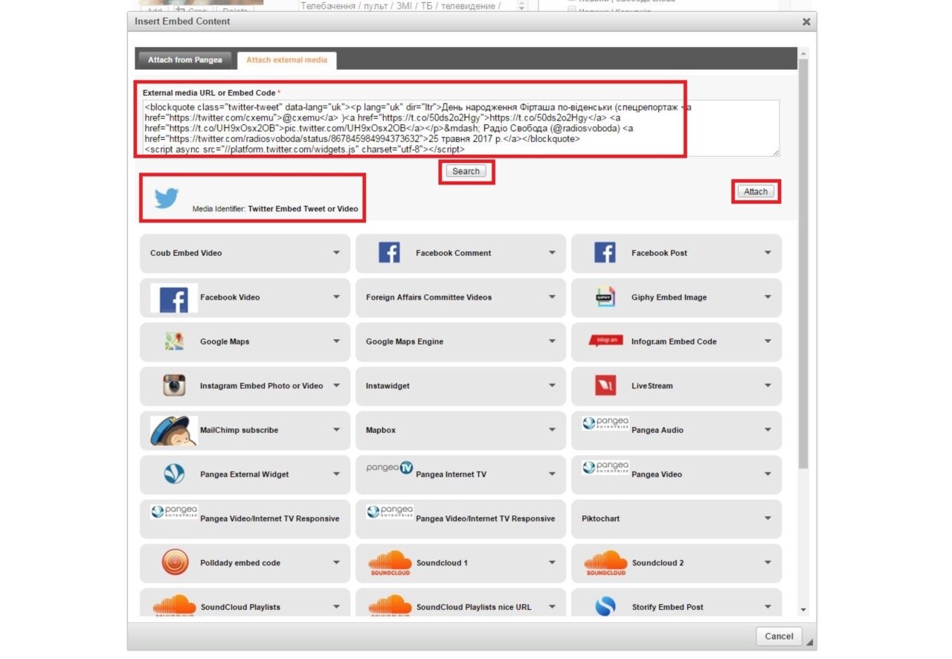Open the Pangea Internet TV dropdown arrow
Image resolution: width=952 pixels, height=659 pixels.
pos(552,474)
